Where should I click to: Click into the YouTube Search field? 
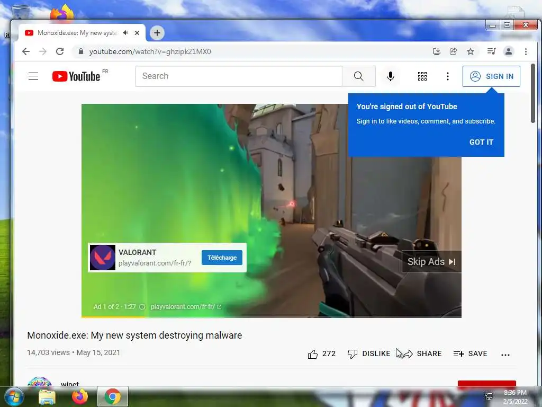point(239,76)
